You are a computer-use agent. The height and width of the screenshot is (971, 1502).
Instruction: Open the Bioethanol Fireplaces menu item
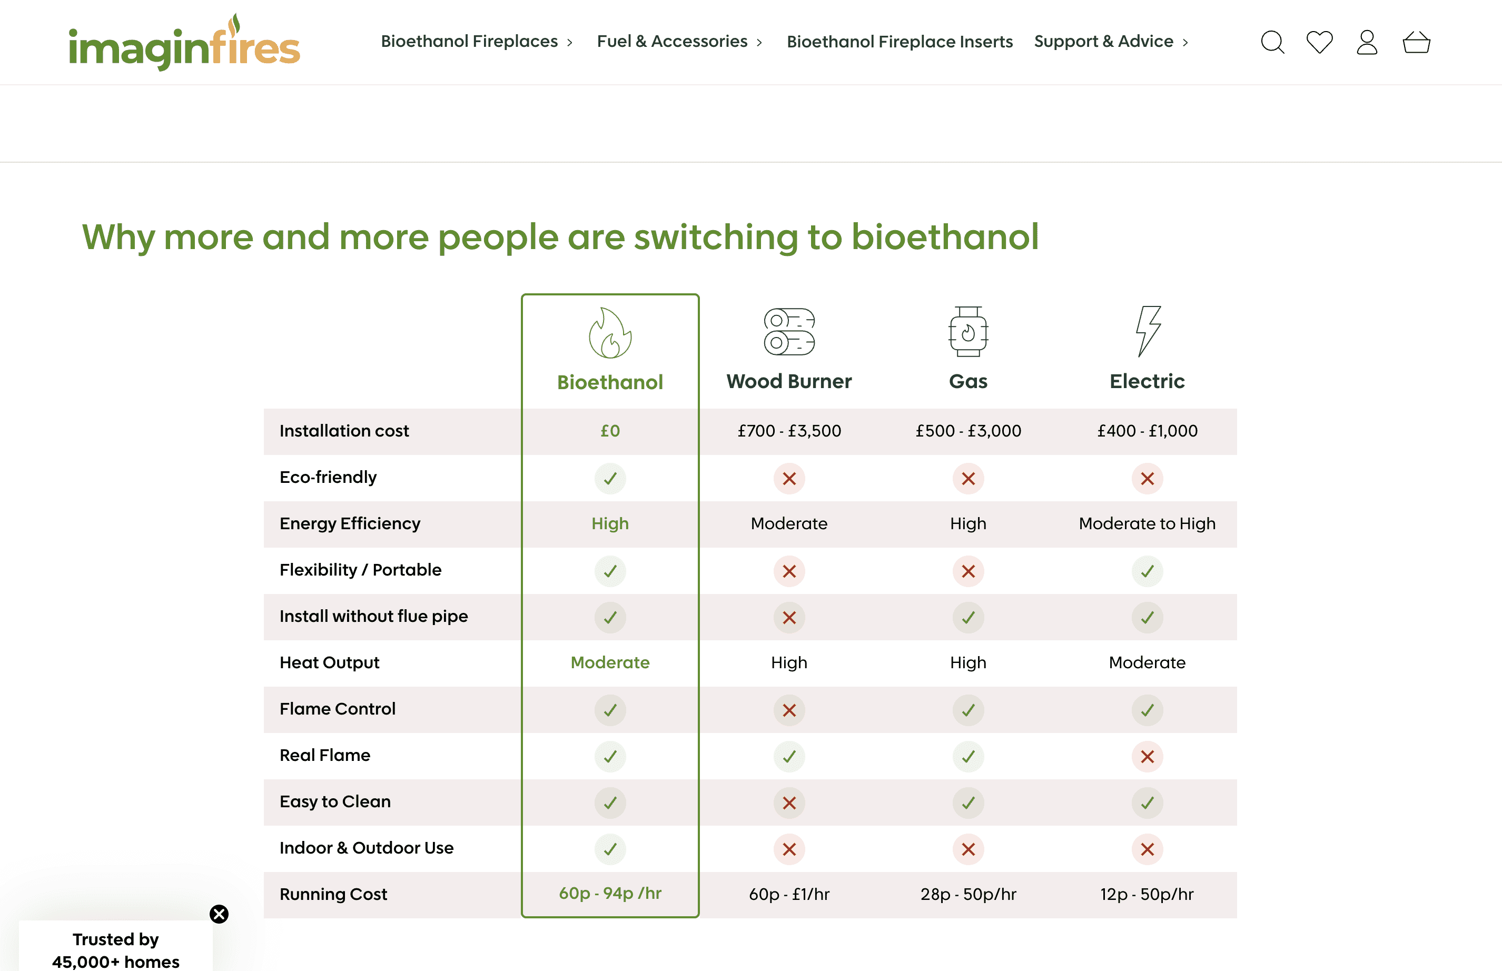click(469, 42)
